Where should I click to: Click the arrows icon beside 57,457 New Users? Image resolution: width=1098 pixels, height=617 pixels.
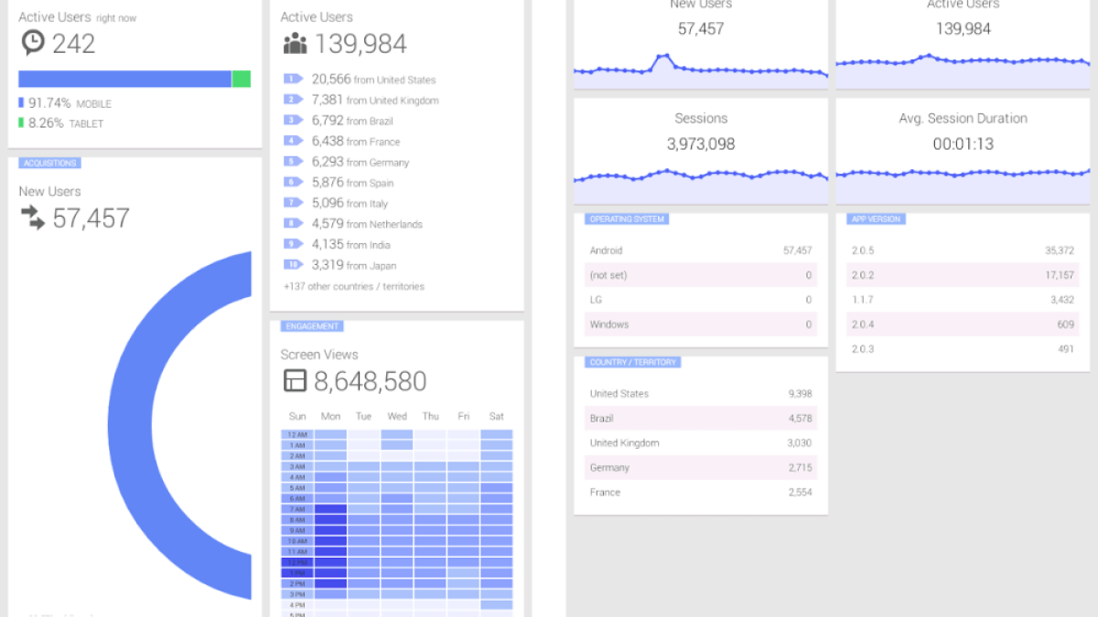pos(33,217)
